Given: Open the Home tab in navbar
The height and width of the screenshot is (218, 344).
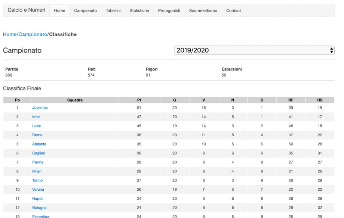Looking at the screenshot, I should coord(59,10).
